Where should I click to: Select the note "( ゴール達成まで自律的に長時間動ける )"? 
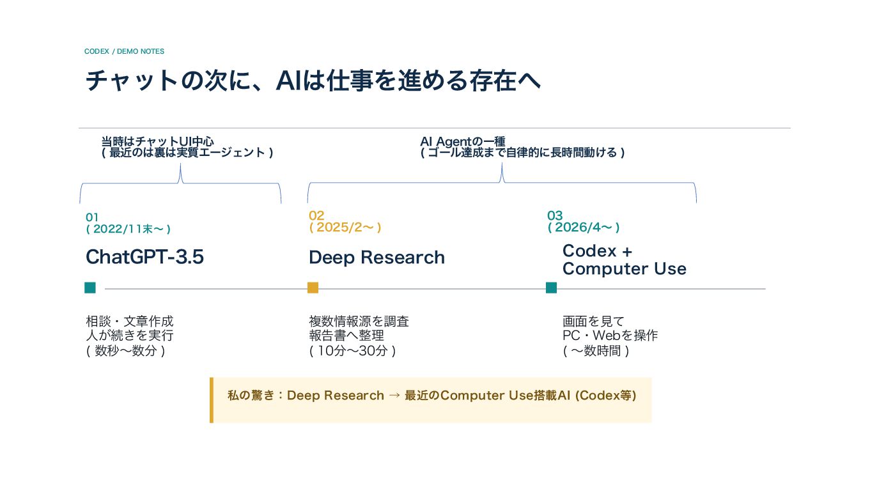522,153
